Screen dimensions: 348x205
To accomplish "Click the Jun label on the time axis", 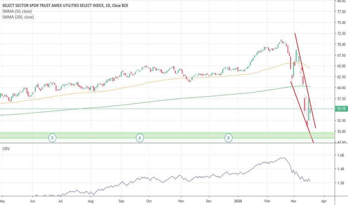I will [x=32, y=201].
